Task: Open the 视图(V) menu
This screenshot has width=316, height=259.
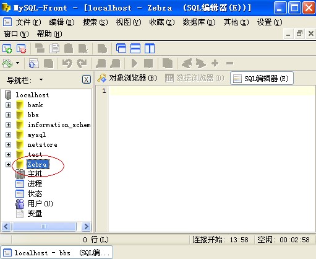Action: (x=129, y=22)
